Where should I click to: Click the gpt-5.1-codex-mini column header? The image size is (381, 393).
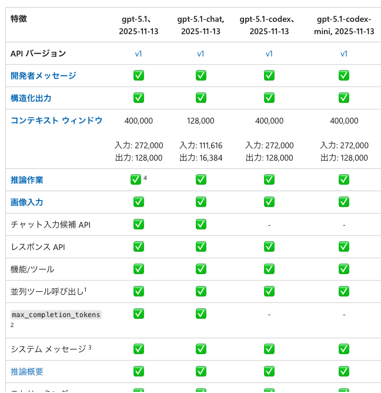click(344, 25)
